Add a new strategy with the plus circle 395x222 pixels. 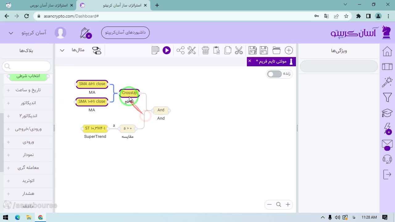click(289, 50)
